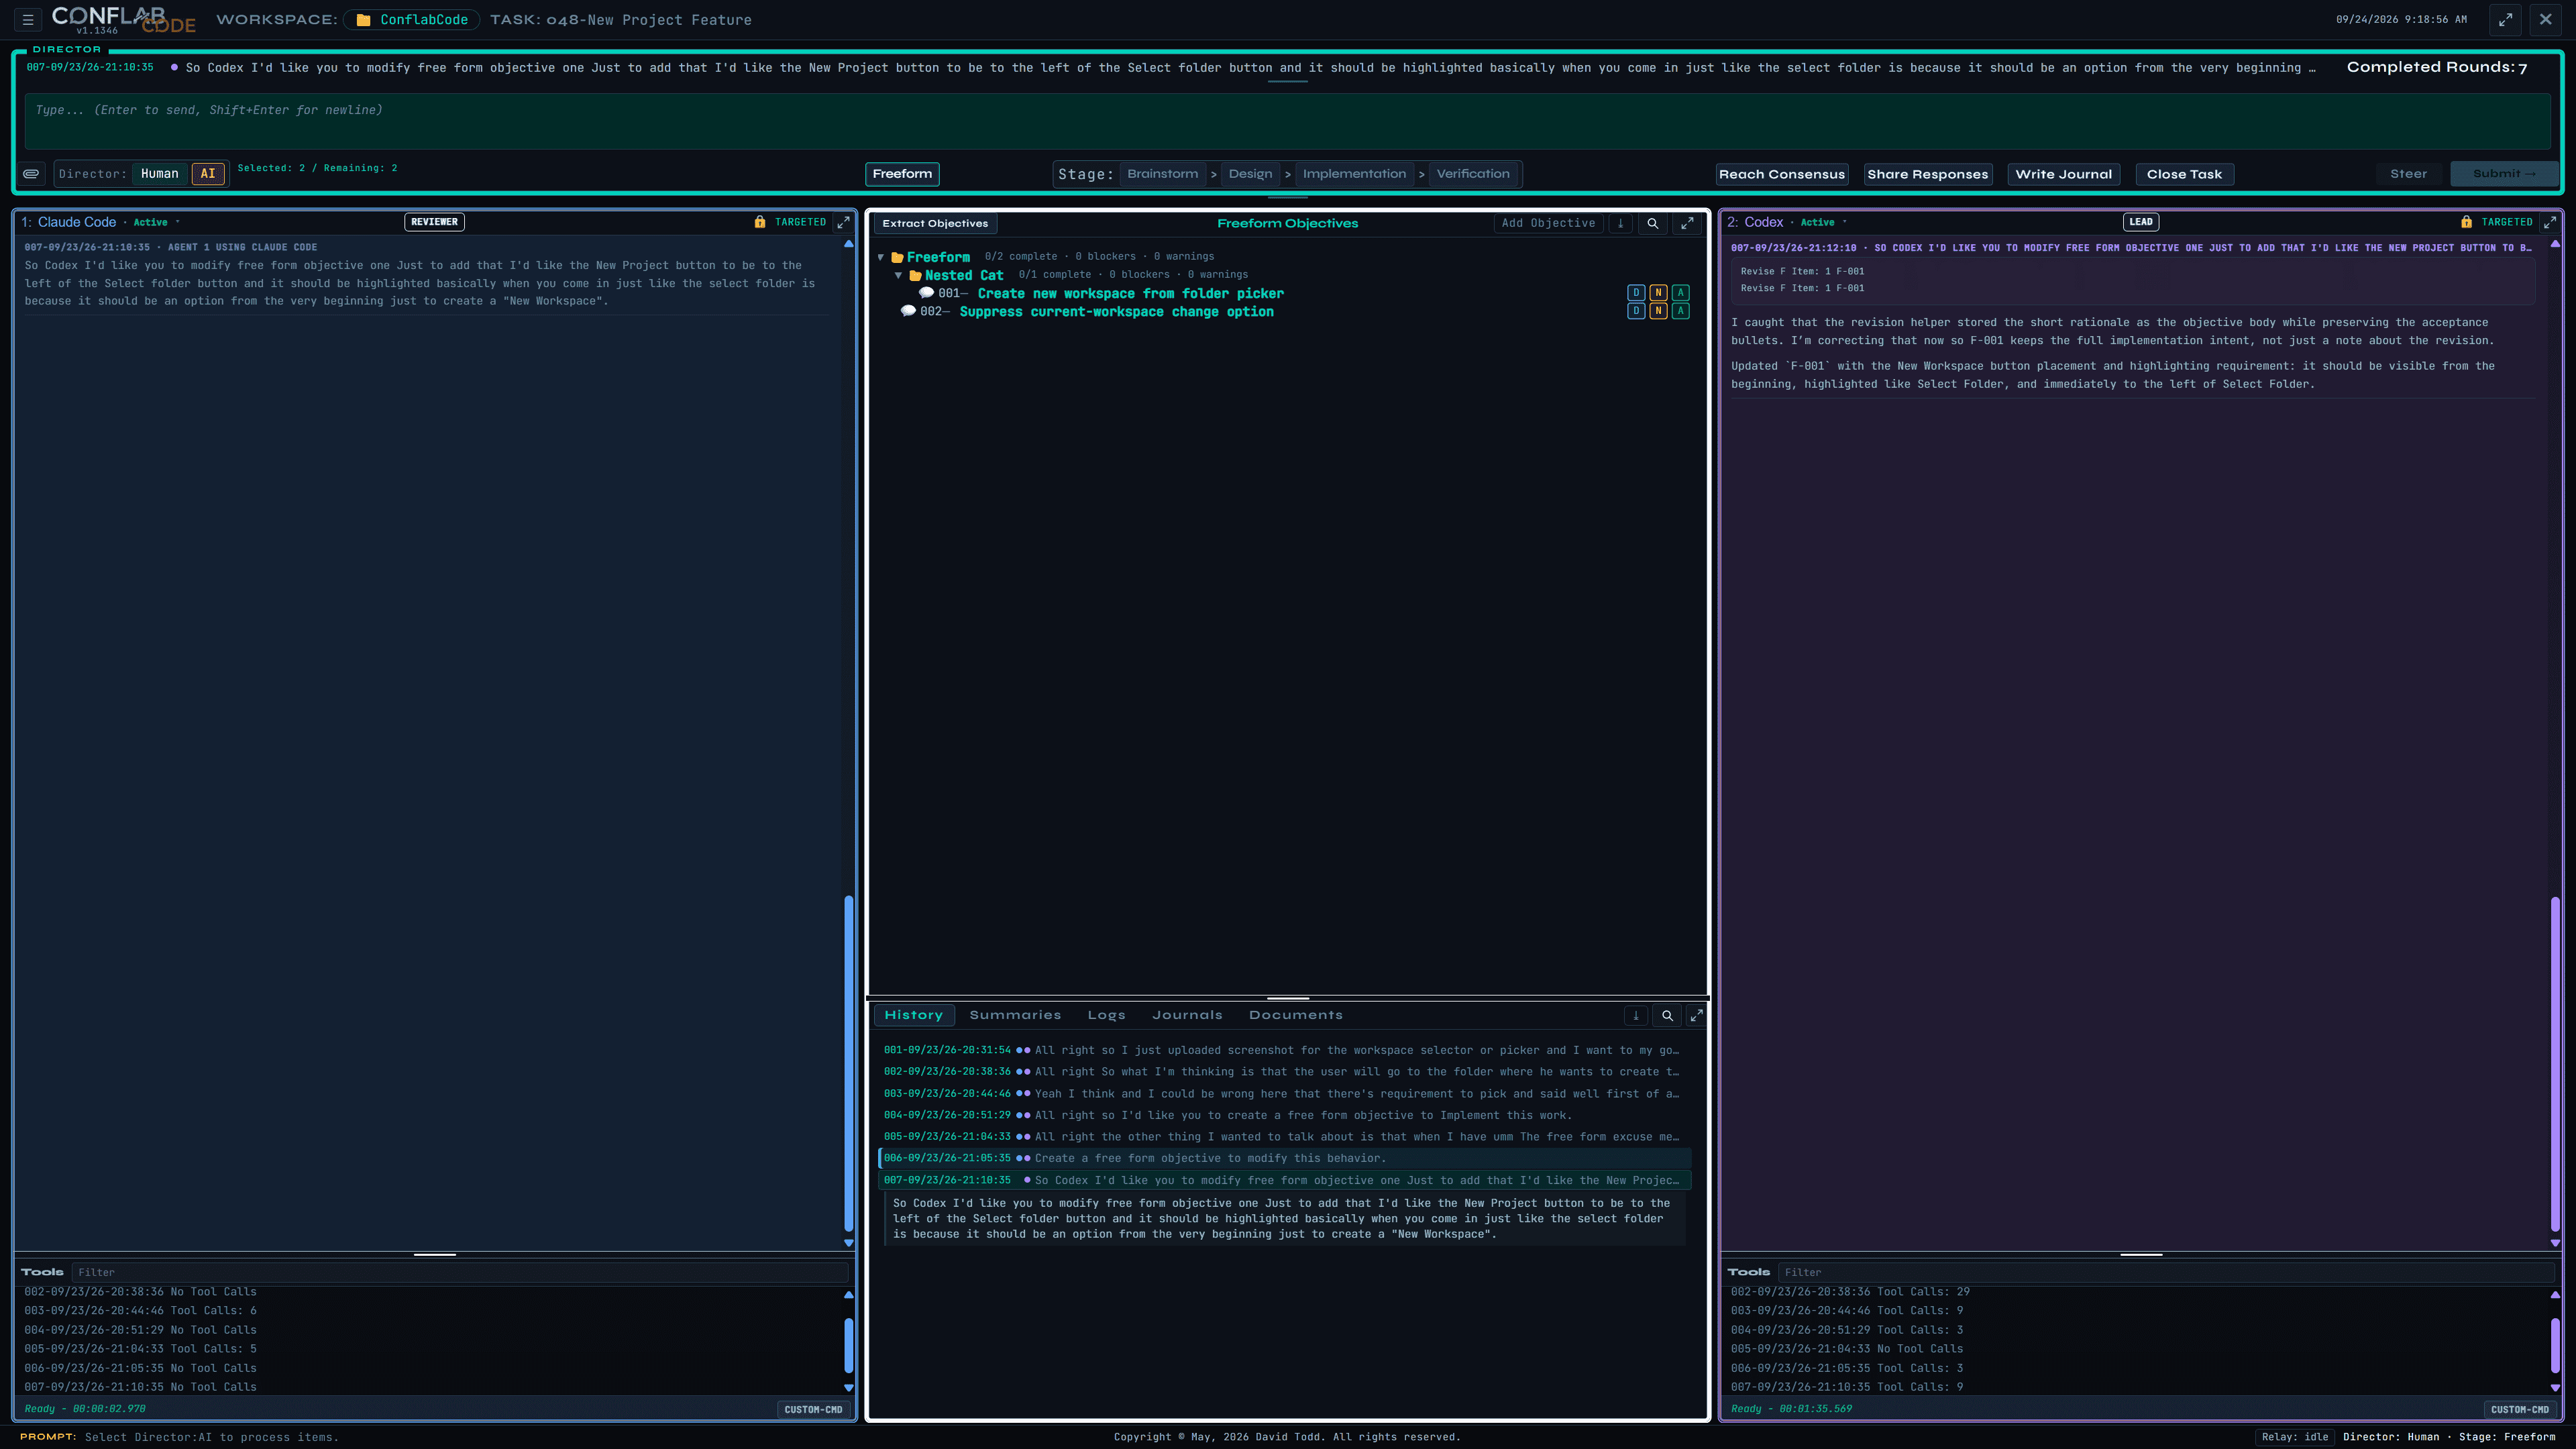The image size is (2576, 1449).
Task: Switch Director to Human
Action: [160, 174]
